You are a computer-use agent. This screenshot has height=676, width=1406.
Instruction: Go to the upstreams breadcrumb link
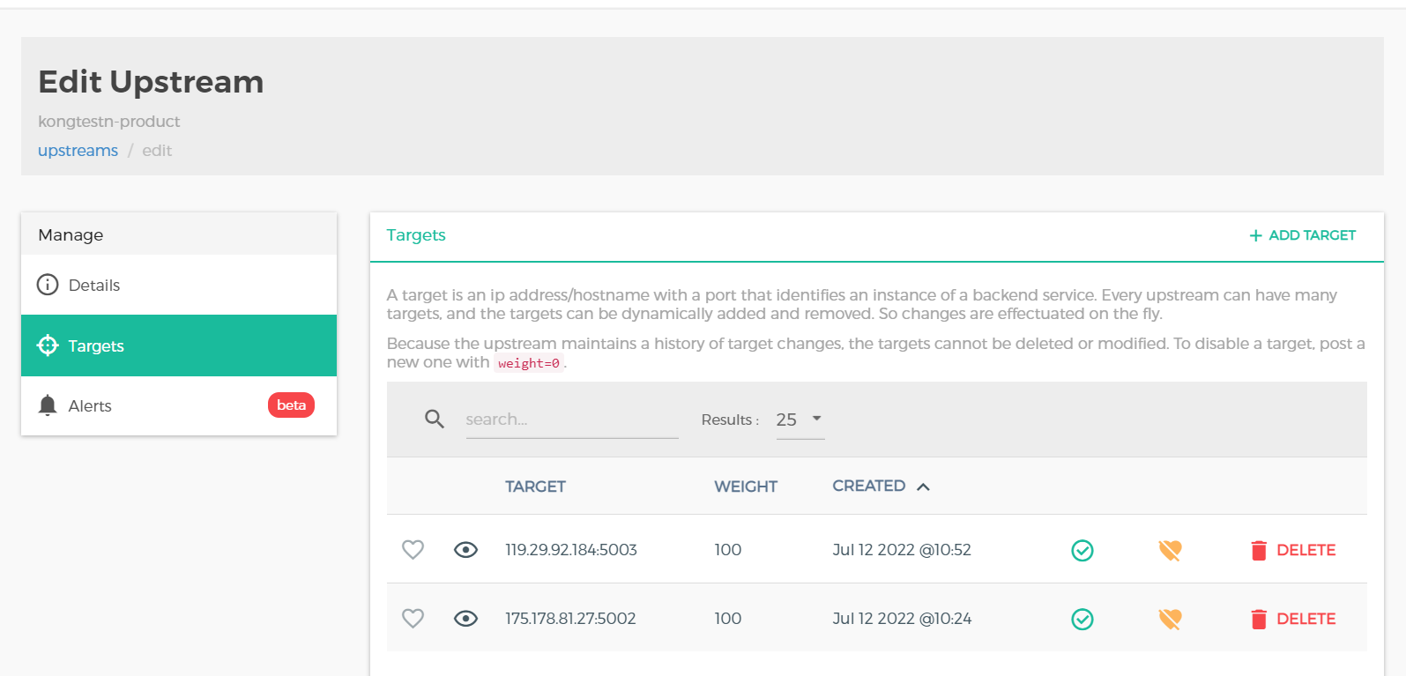(x=78, y=151)
